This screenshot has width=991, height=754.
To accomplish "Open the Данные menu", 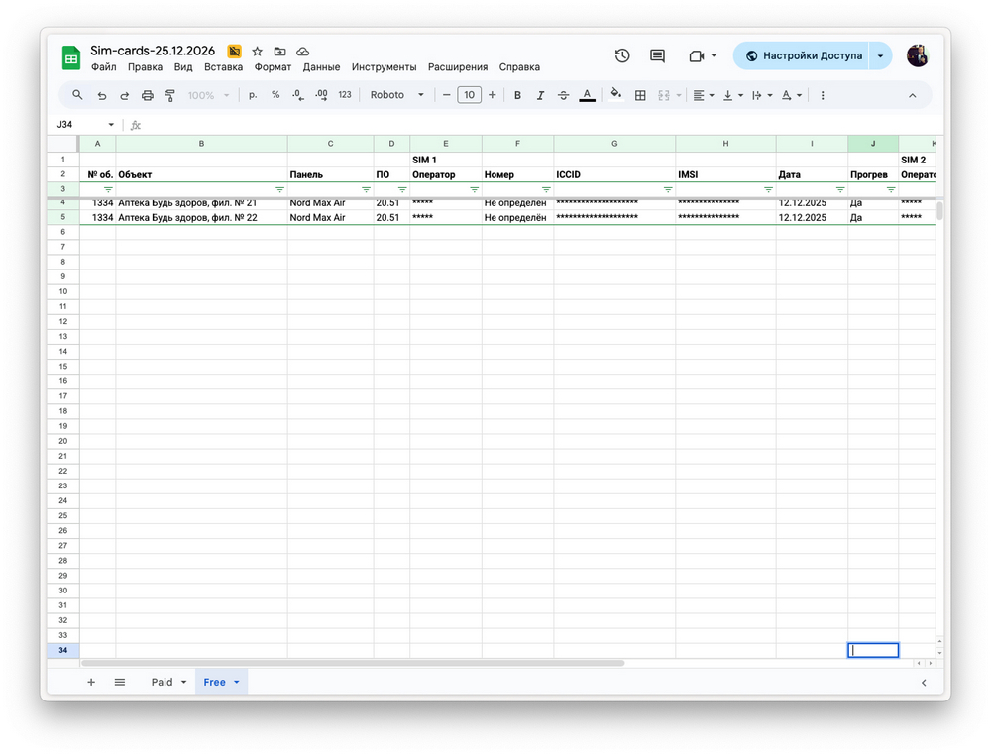I will [321, 67].
